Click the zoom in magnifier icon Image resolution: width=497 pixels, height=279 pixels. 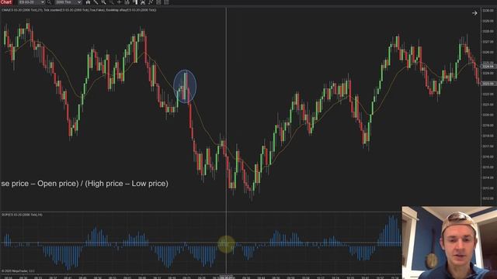point(103,2)
